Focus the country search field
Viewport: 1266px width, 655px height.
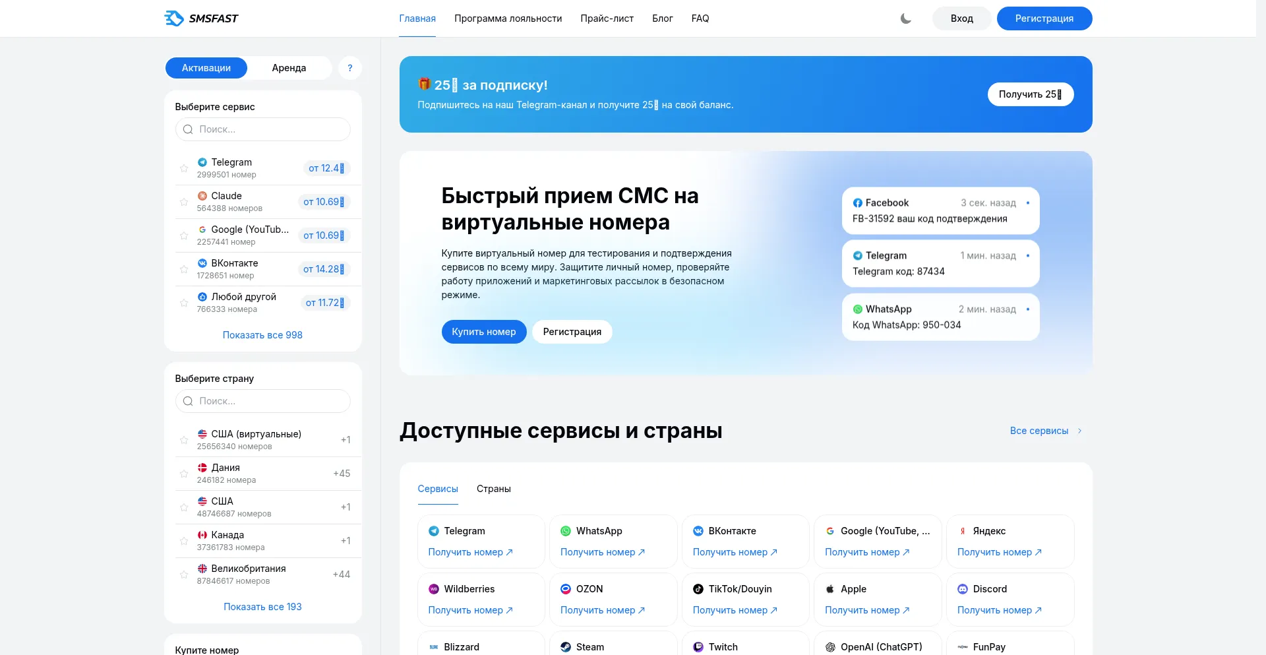point(262,401)
